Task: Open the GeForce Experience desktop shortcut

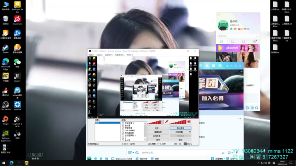Action: 6,136
